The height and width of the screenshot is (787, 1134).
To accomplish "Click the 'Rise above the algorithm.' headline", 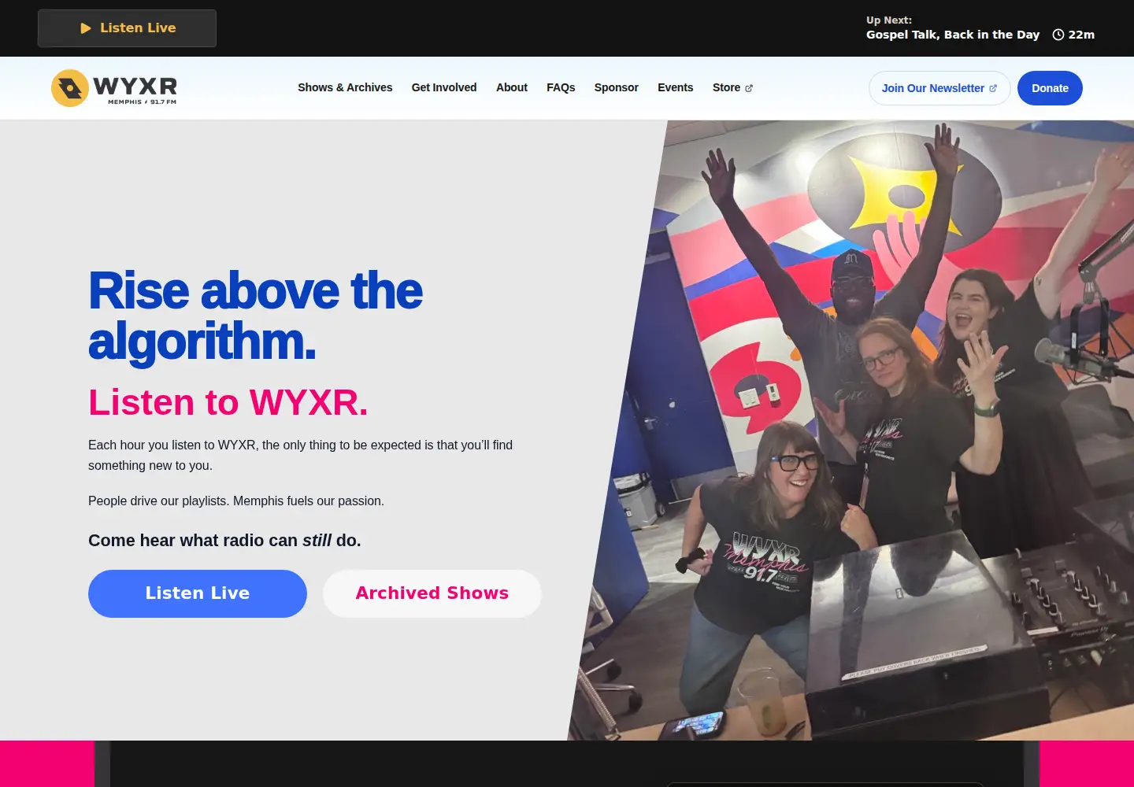I will (256, 316).
